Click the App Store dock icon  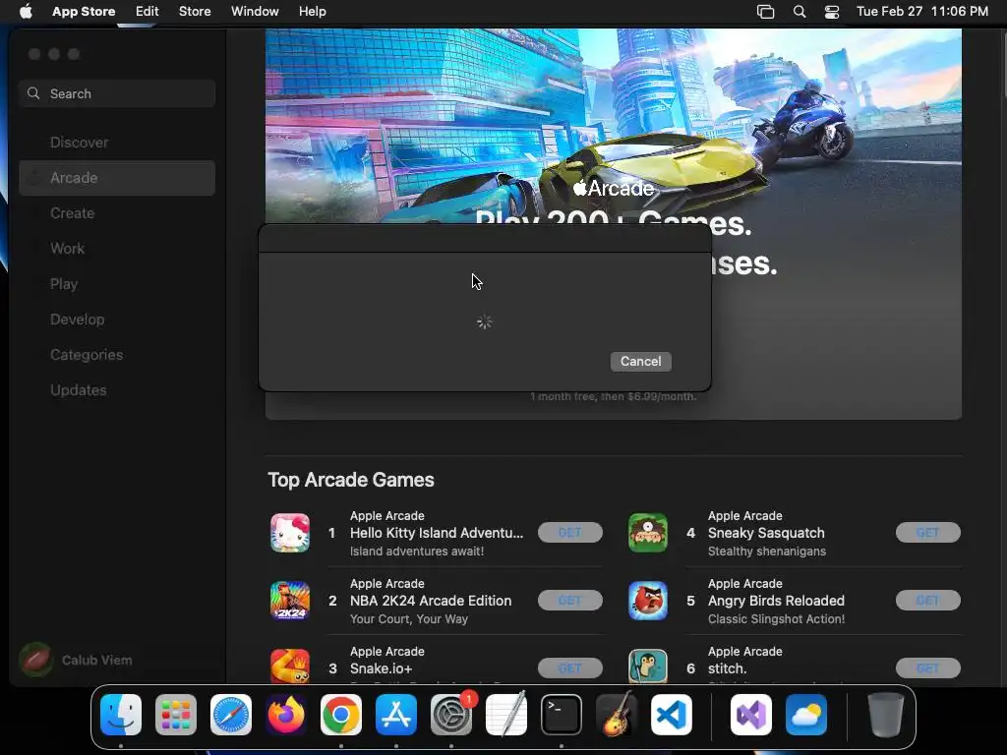click(396, 715)
